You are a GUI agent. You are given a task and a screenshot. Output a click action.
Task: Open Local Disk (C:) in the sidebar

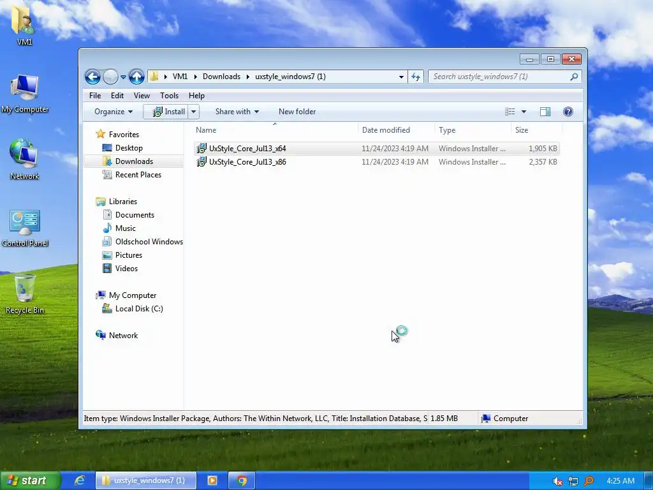coord(138,309)
